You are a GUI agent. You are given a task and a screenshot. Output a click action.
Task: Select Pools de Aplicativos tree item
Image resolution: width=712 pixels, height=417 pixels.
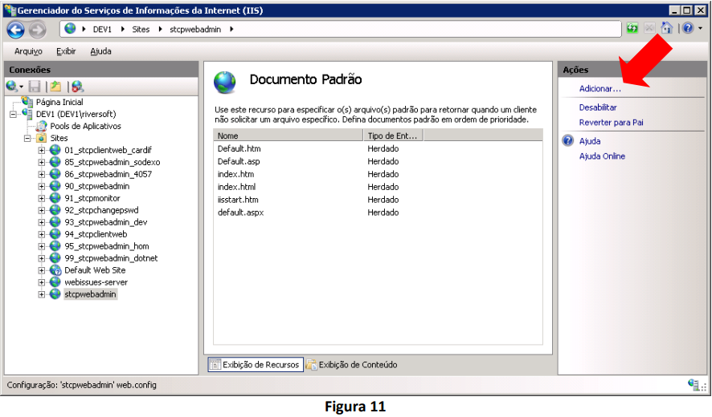(x=85, y=126)
